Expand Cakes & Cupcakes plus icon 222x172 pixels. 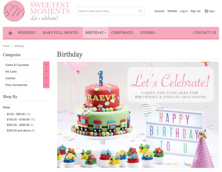pos(46,65)
